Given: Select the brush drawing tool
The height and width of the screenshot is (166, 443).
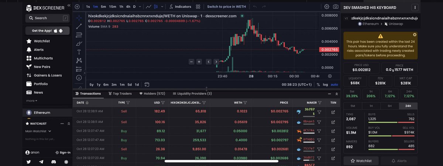Looking at the screenshot, I should pos(79,43).
